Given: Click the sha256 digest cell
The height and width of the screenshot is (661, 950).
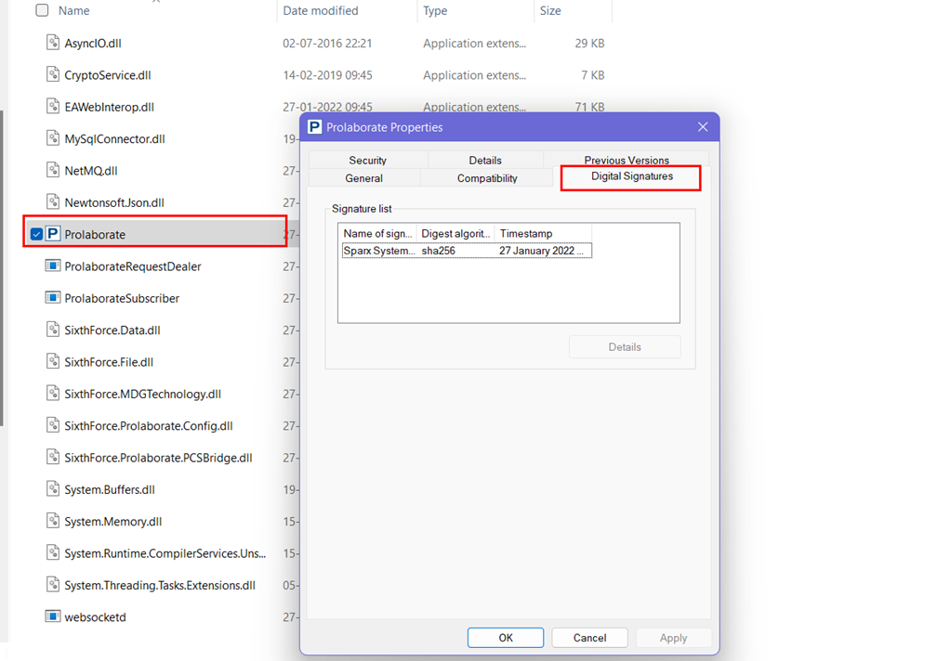Looking at the screenshot, I should coord(438,251).
